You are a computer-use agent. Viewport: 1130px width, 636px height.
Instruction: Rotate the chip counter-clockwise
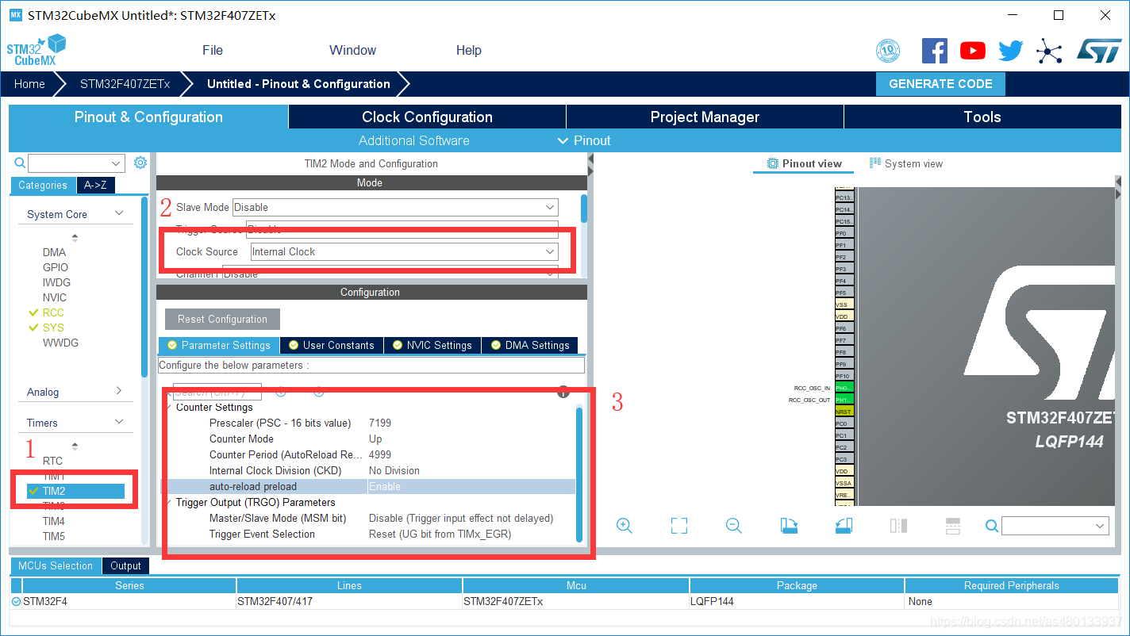[x=844, y=526]
